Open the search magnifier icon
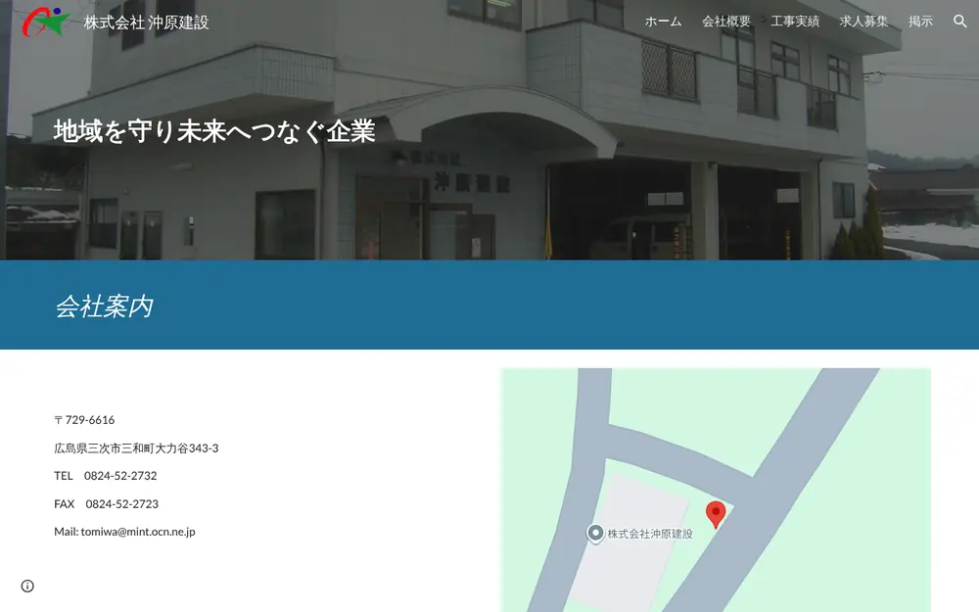The height and width of the screenshot is (612, 979). pyautogui.click(x=959, y=22)
